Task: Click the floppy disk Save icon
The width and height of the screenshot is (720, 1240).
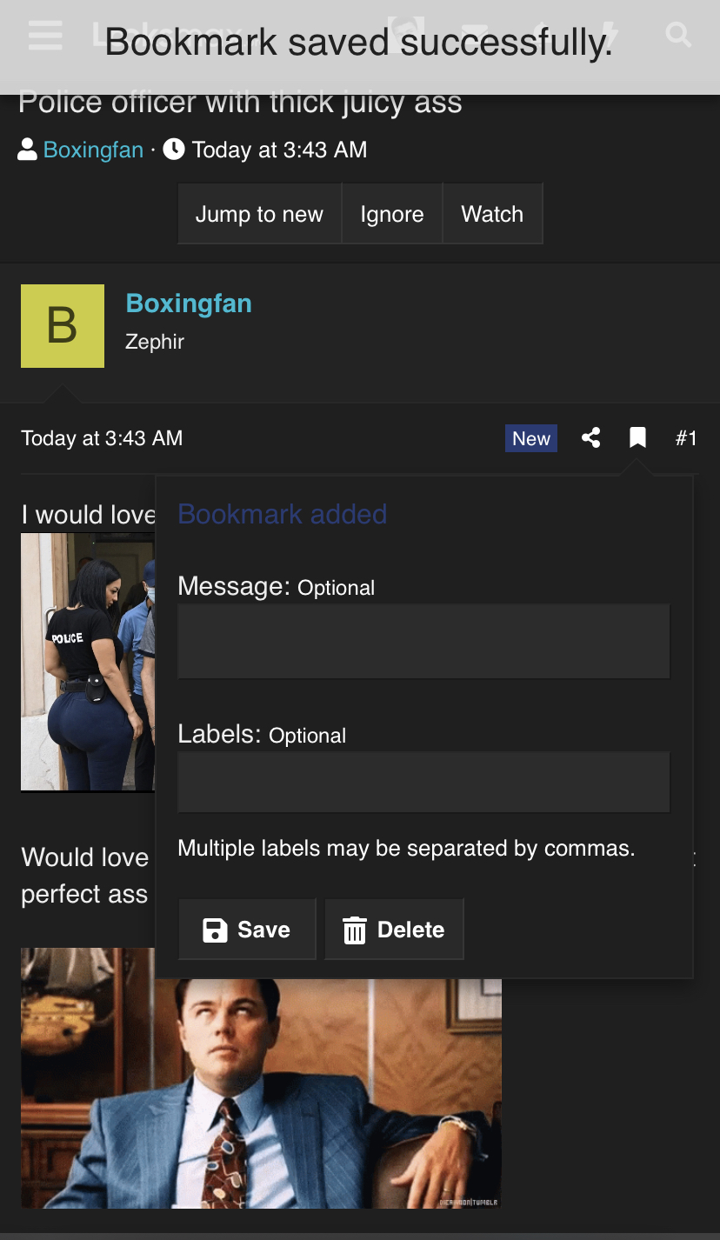Action: click(215, 930)
